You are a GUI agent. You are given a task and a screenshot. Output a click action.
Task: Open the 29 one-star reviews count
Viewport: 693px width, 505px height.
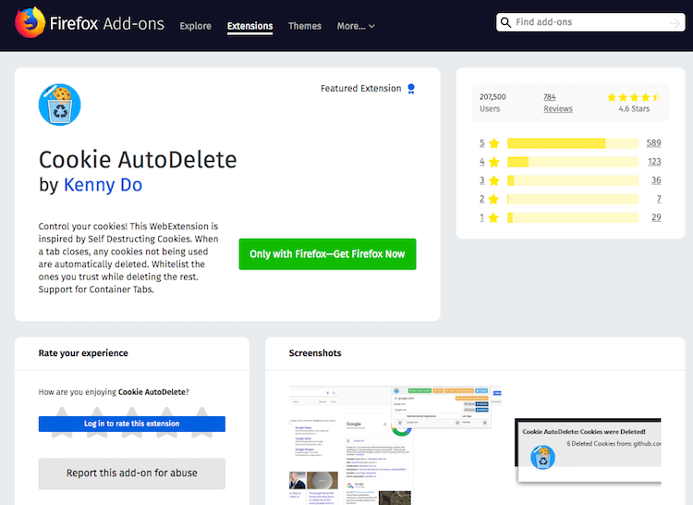click(x=656, y=217)
